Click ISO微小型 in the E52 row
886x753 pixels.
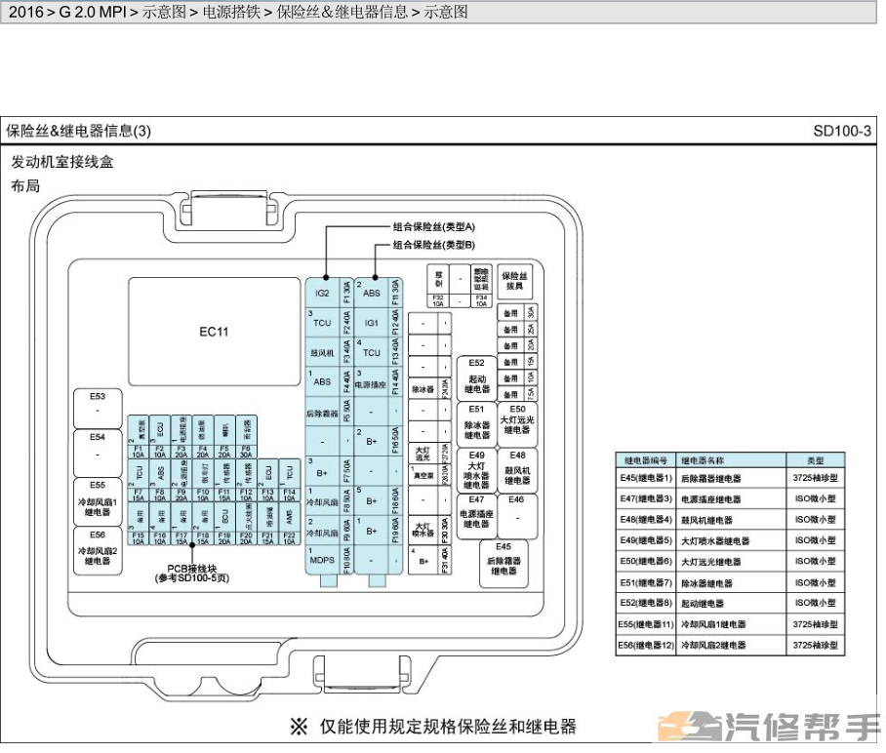[x=816, y=604]
